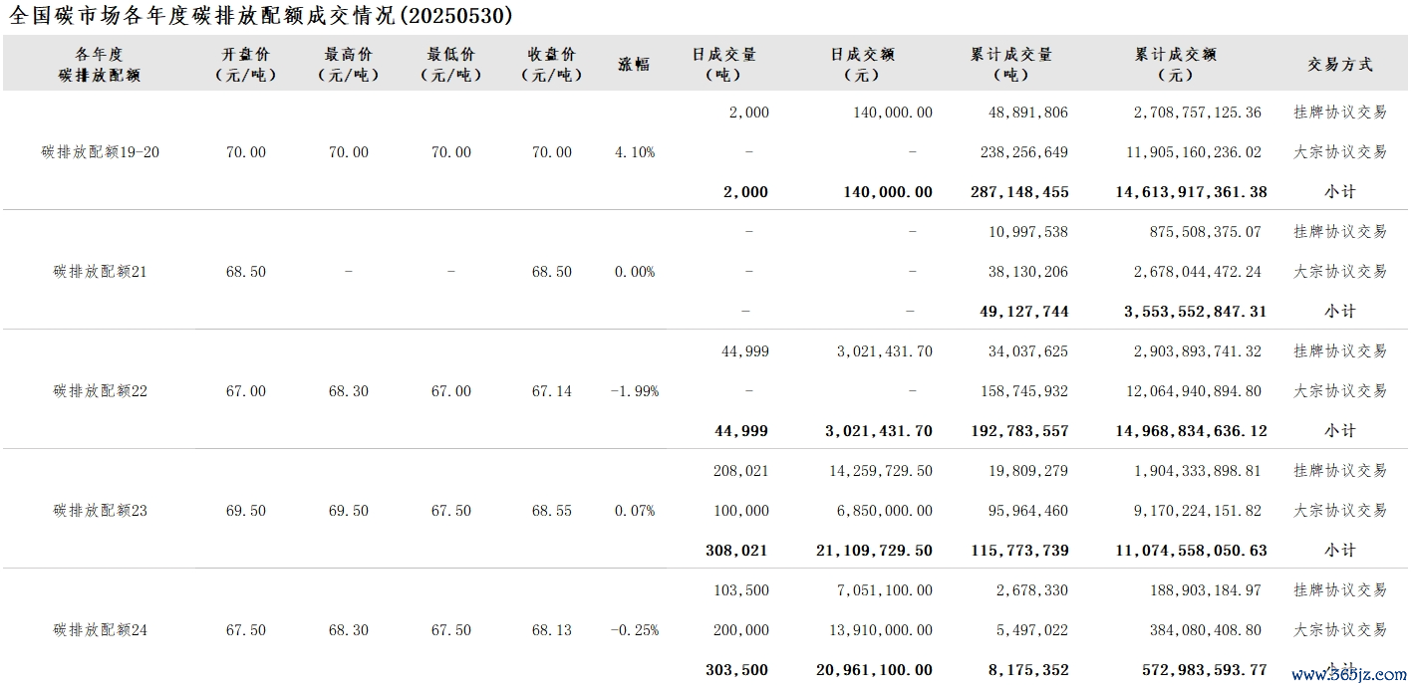Select the closing price 68.55 cell
Viewport: 1414px width, 690px height.
click(552, 511)
